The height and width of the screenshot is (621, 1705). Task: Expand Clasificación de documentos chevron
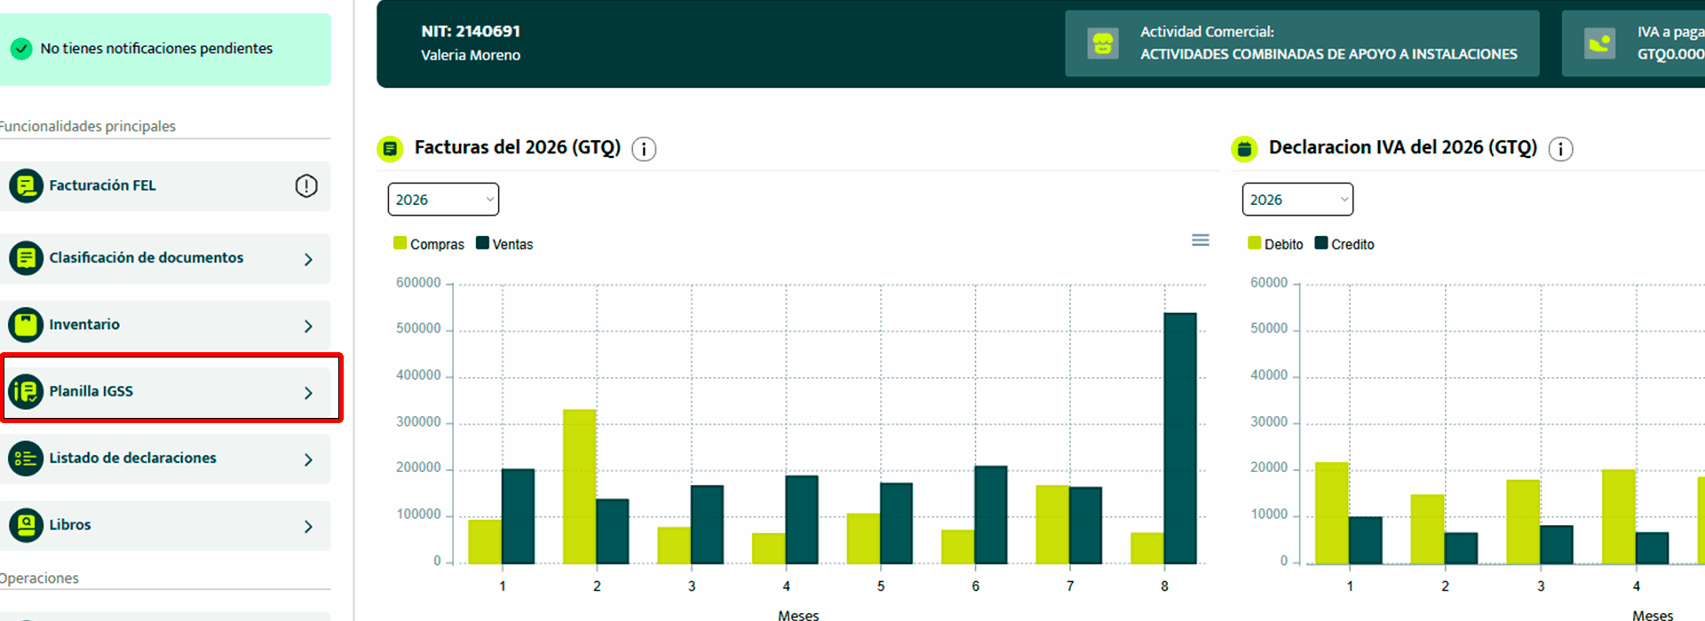click(x=308, y=259)
